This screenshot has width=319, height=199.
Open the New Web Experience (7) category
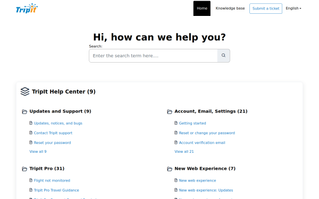pos(205,169)
